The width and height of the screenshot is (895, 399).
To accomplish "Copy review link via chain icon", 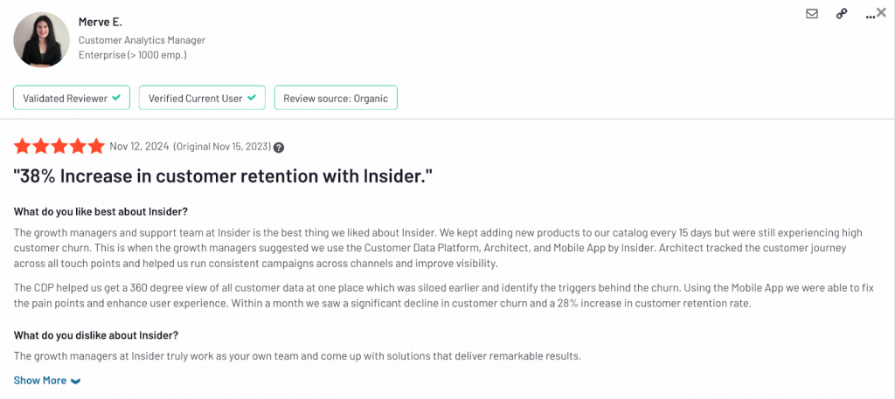I will (842, 14).
